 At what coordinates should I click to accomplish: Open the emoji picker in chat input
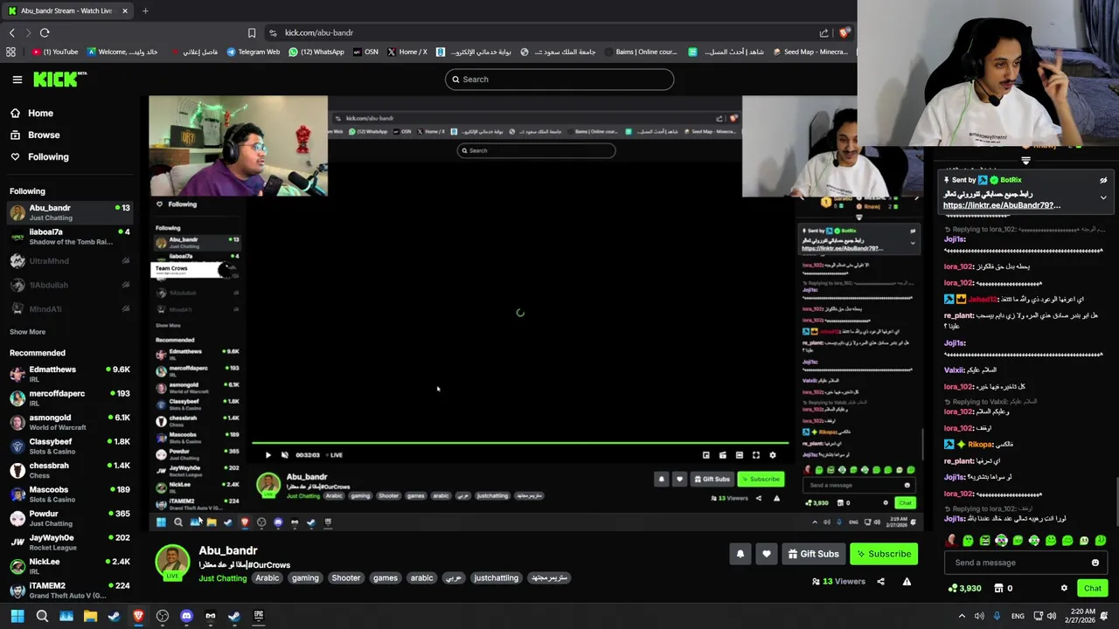pos(1095,563)
